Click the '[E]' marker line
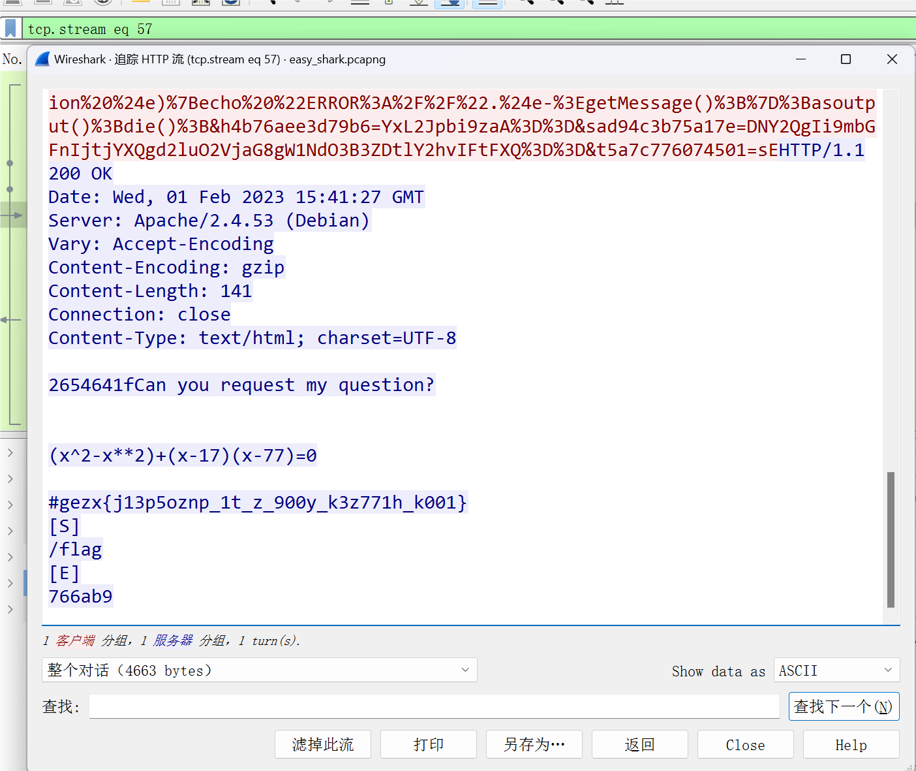916x771 pixels. [64, 573]
